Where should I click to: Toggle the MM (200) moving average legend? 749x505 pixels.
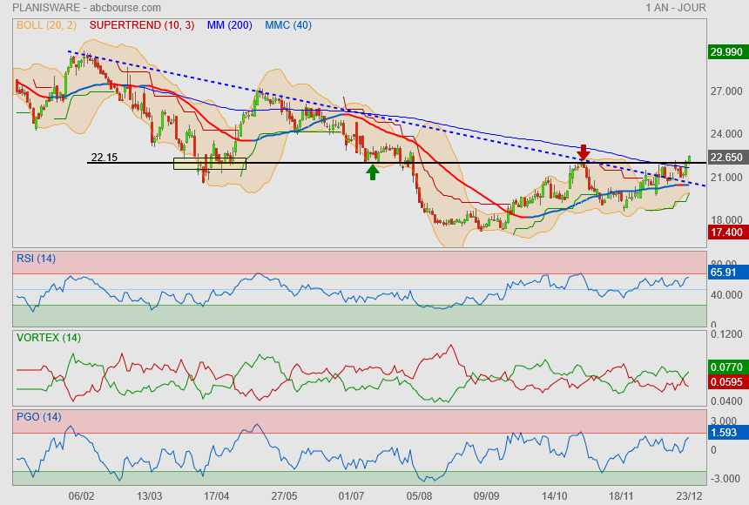coord(229,25)
